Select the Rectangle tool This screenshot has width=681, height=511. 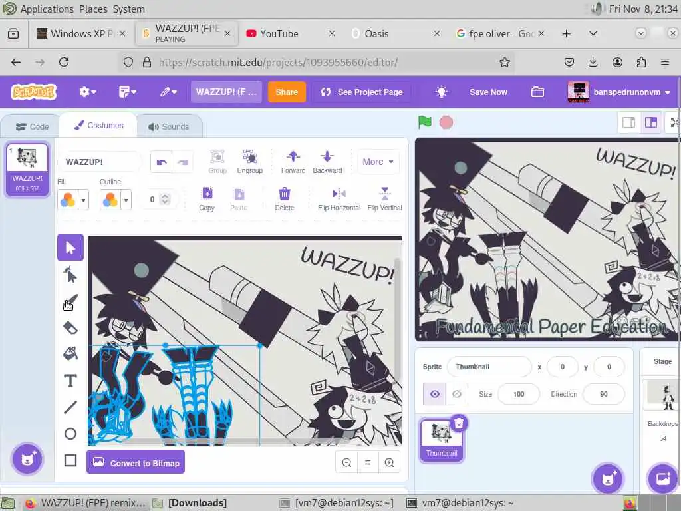tap(70, 460)
